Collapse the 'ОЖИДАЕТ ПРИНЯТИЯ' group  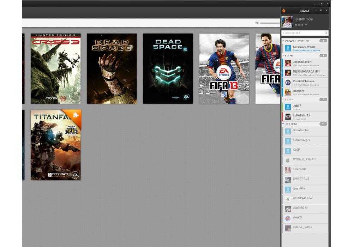point(283,41)
